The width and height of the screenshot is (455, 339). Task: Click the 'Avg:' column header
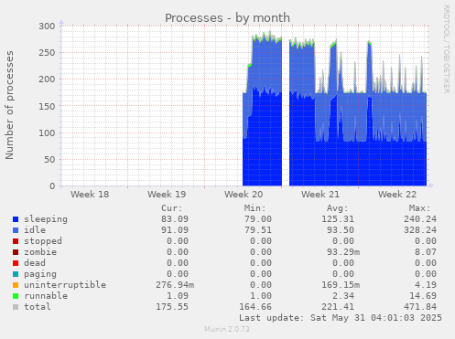pyautogui.click(x=337, y=208)
